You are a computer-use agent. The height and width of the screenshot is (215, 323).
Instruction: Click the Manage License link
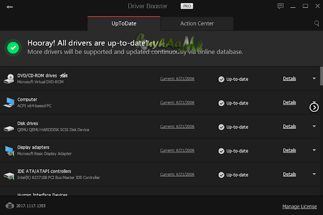click(299, 206)
